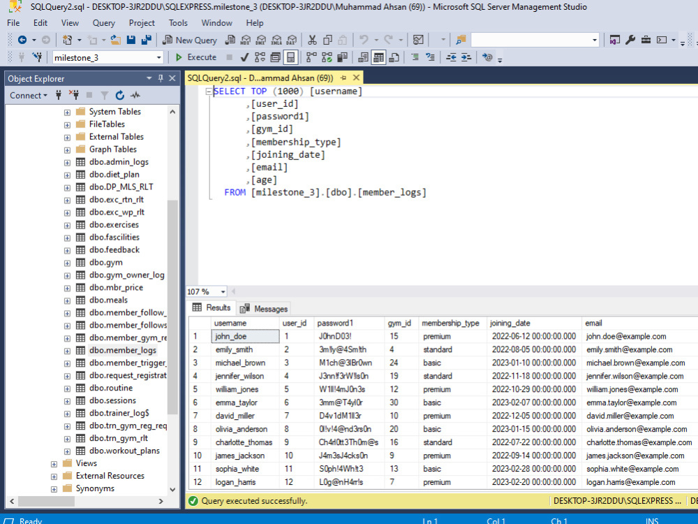The image size is (698, 524).
Task: Pin the Object Explorer panel
Action: point(161,78)
